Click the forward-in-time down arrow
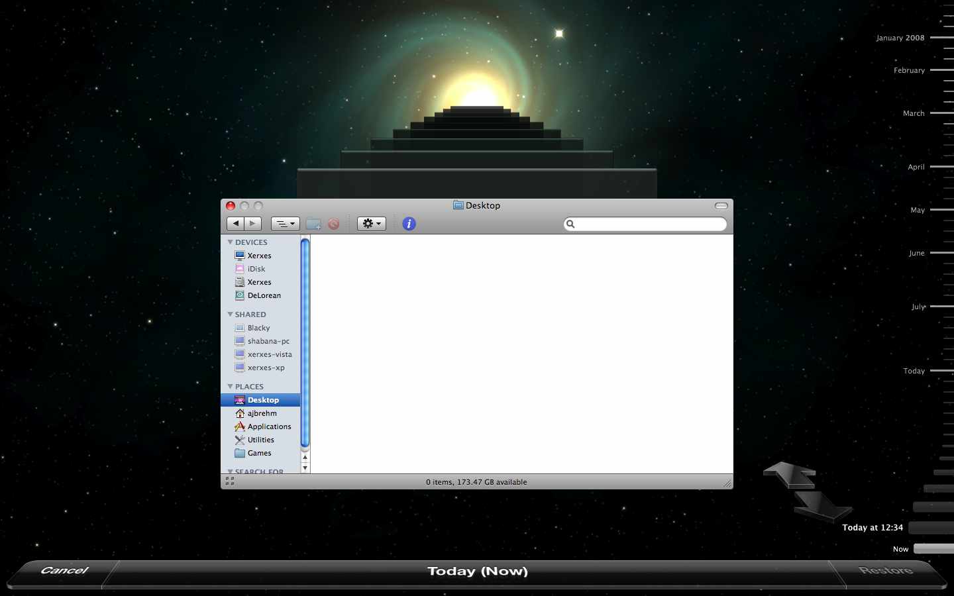 823,507
